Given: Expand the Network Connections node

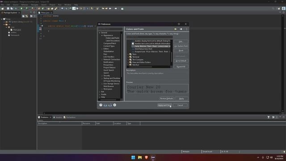Looking at the screenshot, I should [102, 59].
